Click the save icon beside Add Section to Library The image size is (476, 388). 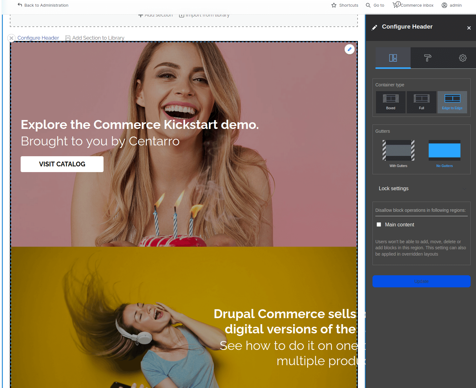68,38
